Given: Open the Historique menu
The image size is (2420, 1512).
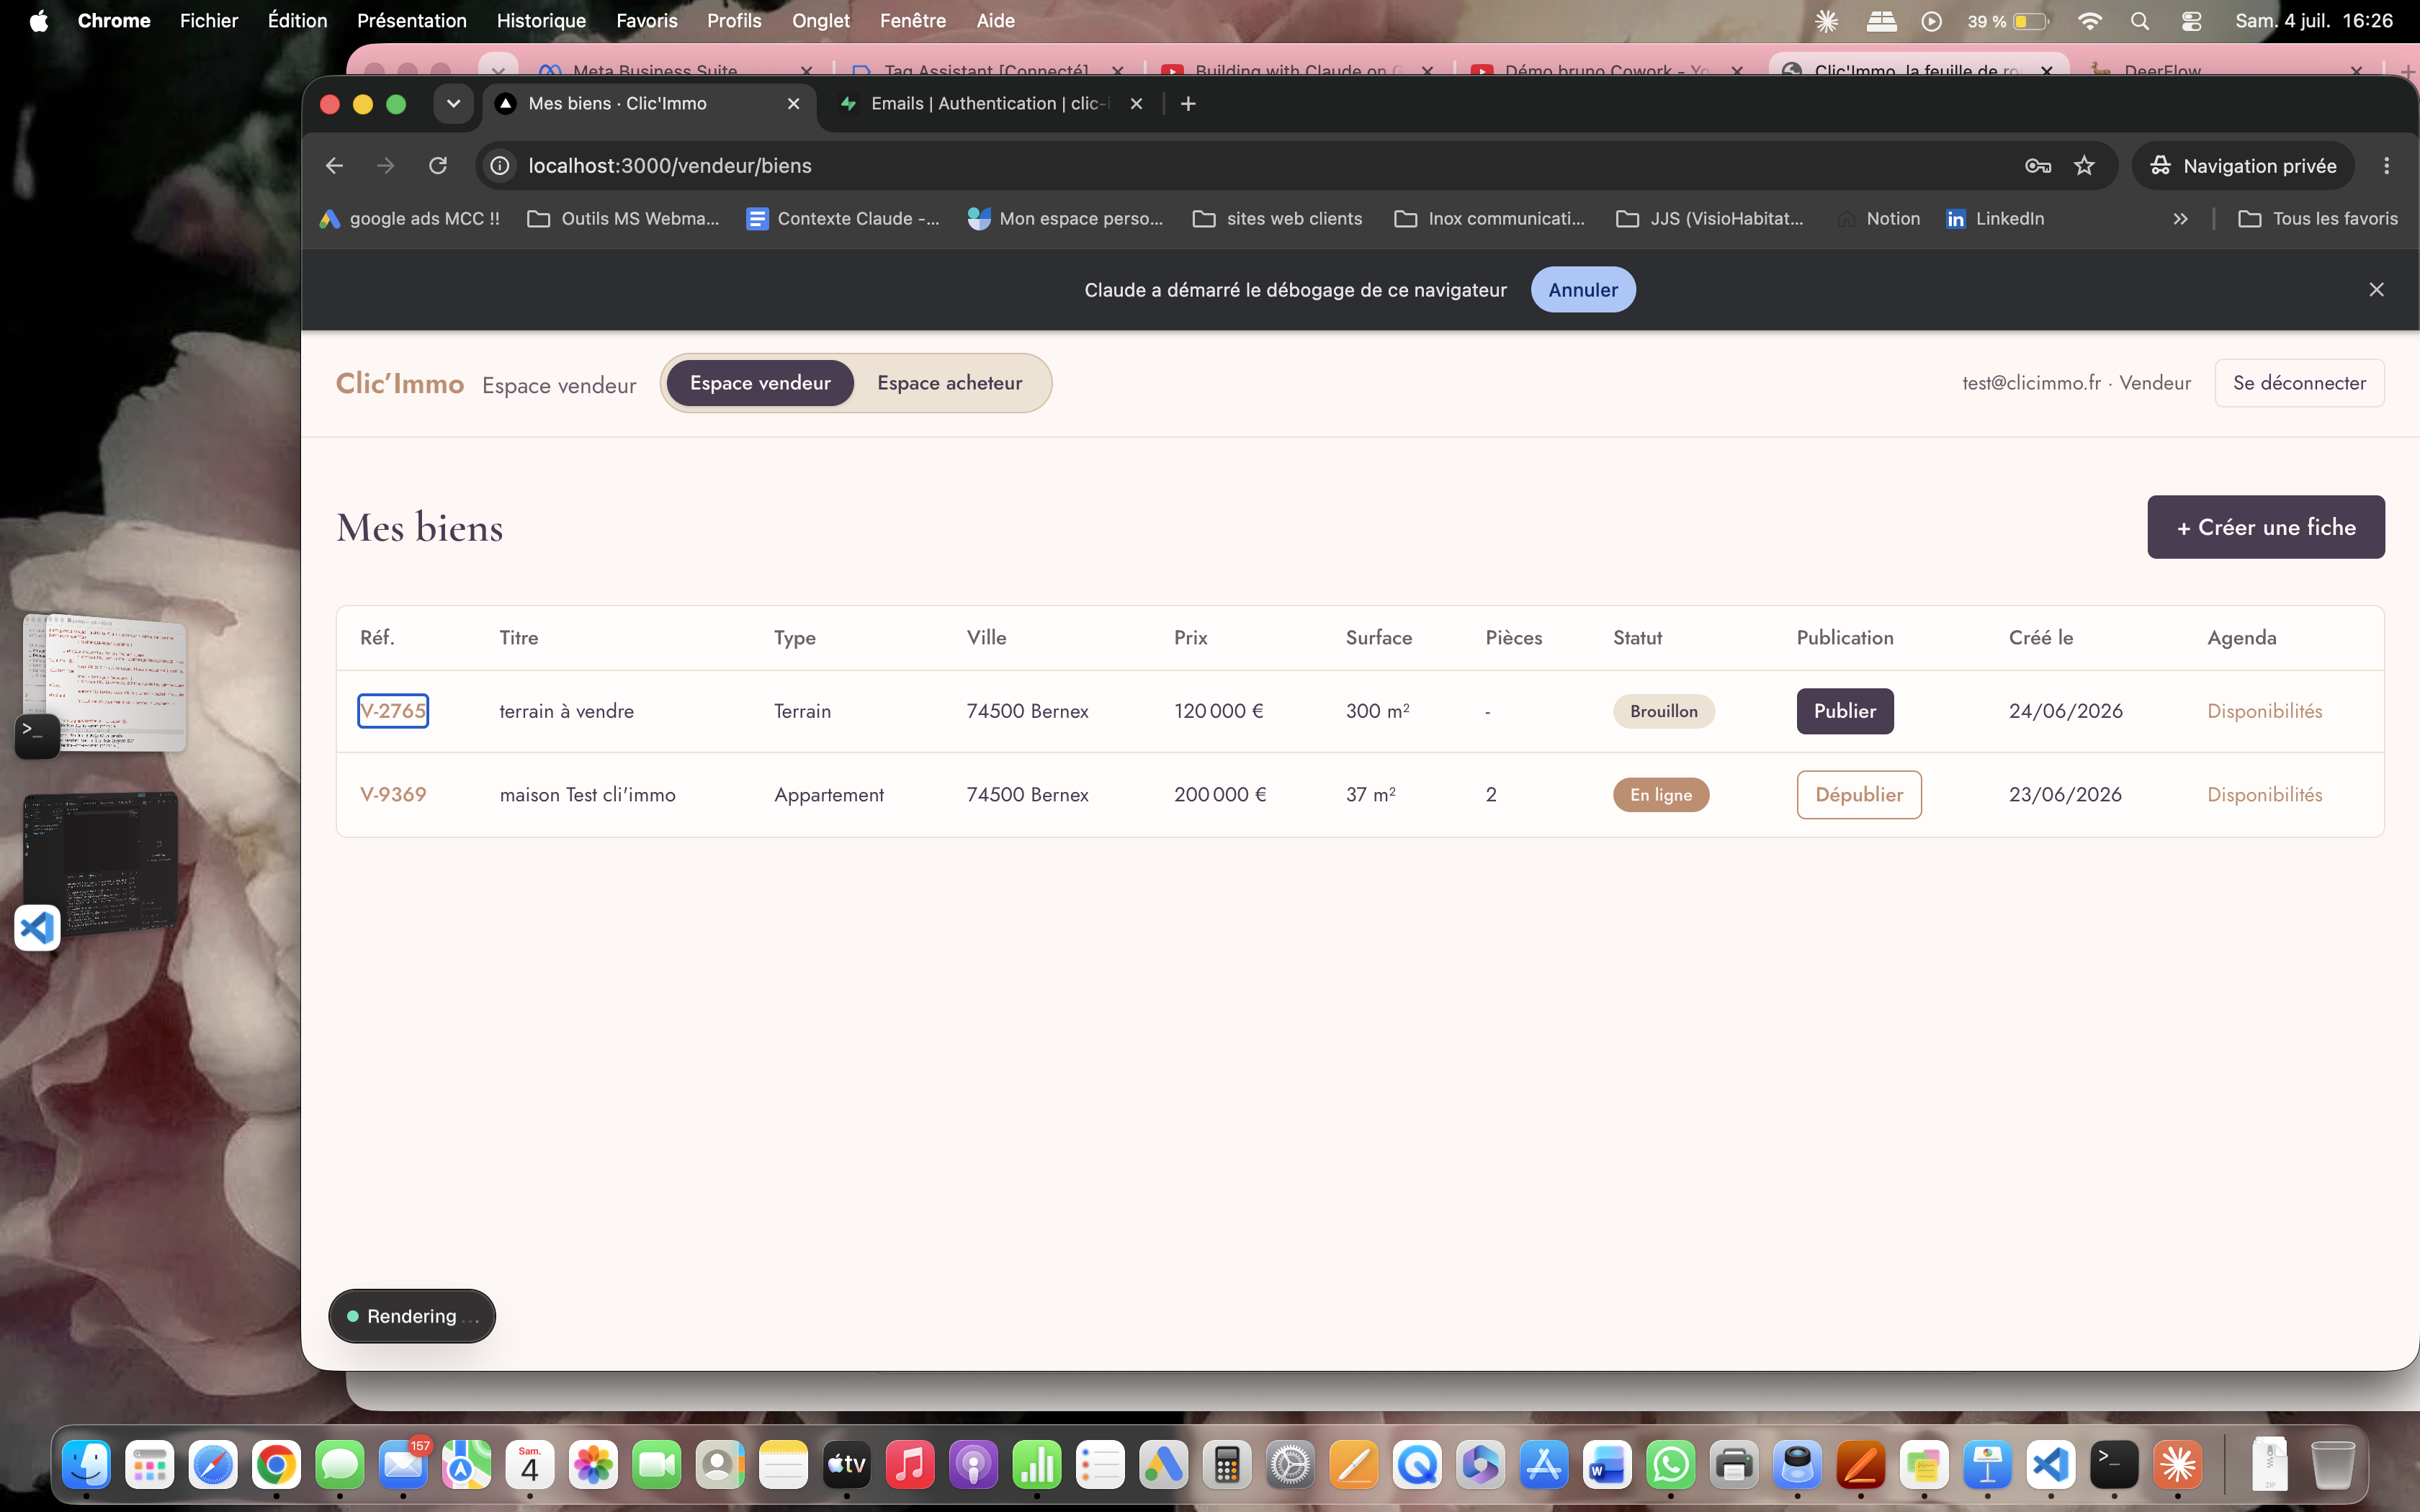Looking at the screenshot, I should 541,20.
